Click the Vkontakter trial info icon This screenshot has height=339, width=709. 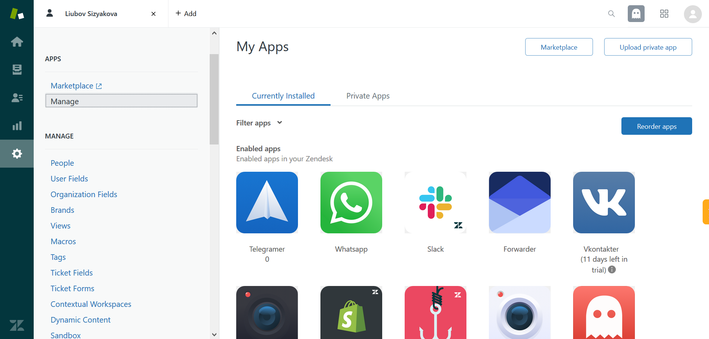612,270
